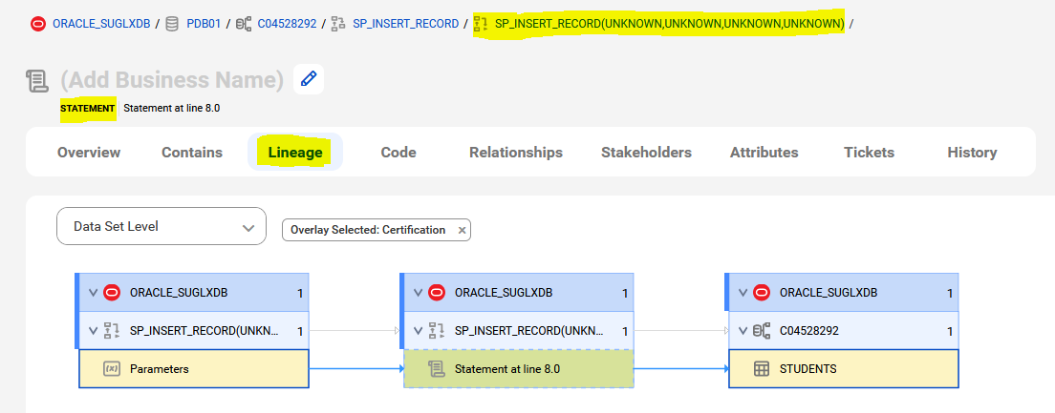This screenshot has width=1055, height=413.
Task: Switch to the Contains tab
Action: (192, 153)
